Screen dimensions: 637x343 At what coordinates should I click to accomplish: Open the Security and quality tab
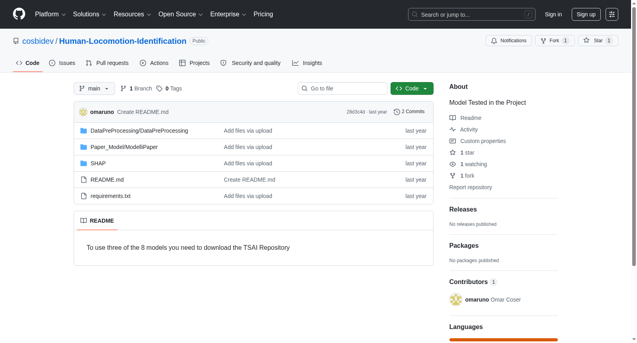coord(250,63)
